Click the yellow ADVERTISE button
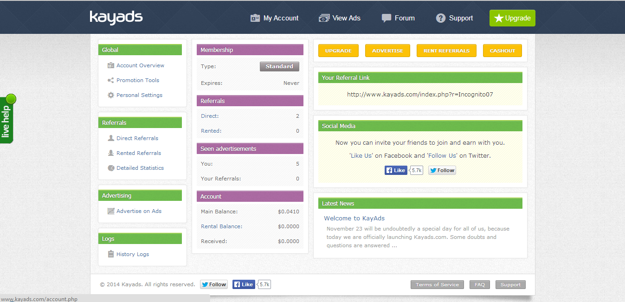Viewport: 625px width, 302px height. click(x=387, y=51)
